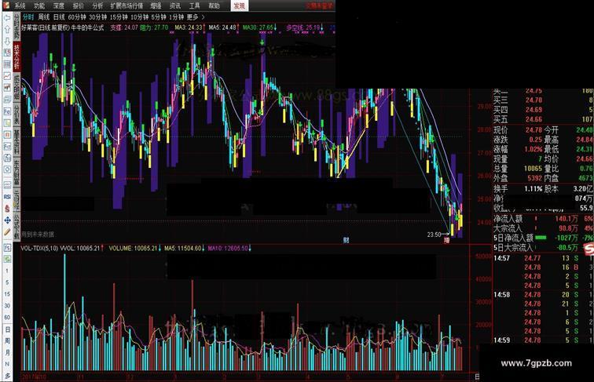Click the 用到未来数据 notice text
This screenshot has width=594, height=382.
tap(38, 235)
